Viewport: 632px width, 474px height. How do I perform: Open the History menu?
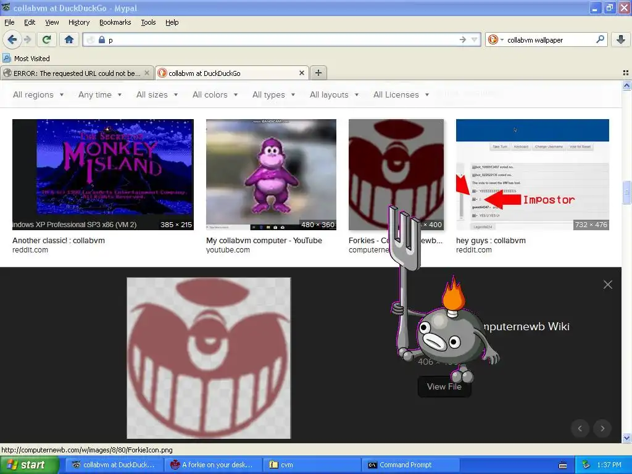pyautogui.click(x=78, y=22)
